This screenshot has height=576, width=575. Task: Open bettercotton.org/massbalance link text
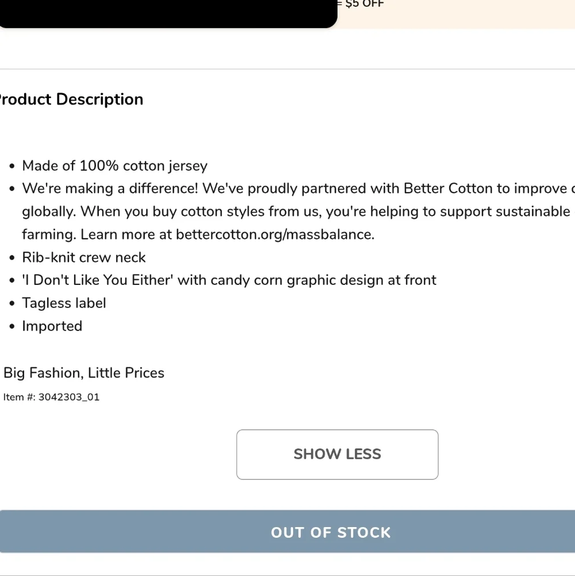coord(275,235)
